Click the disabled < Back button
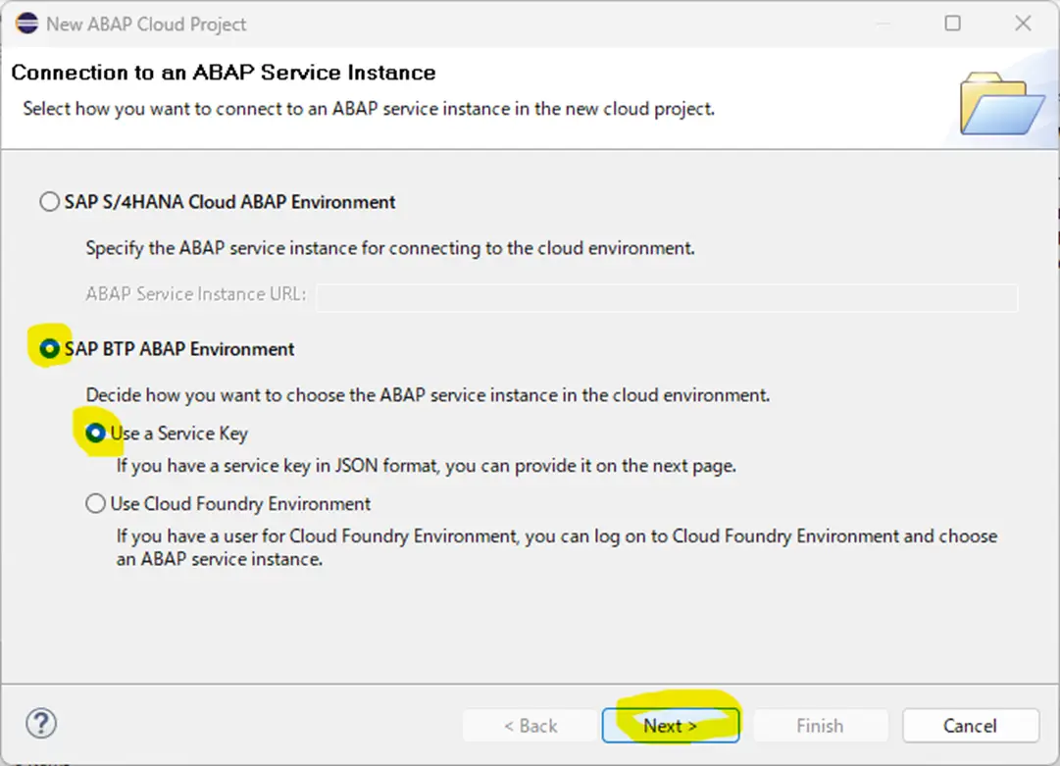Screen dimensions: 1060x766 pos(530,726)
